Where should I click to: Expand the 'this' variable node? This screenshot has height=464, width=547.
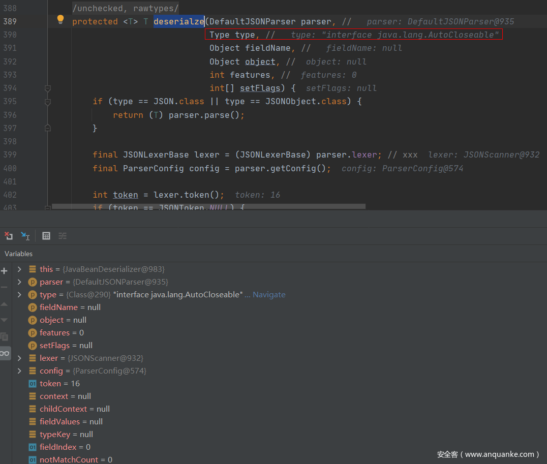point(19,269)
